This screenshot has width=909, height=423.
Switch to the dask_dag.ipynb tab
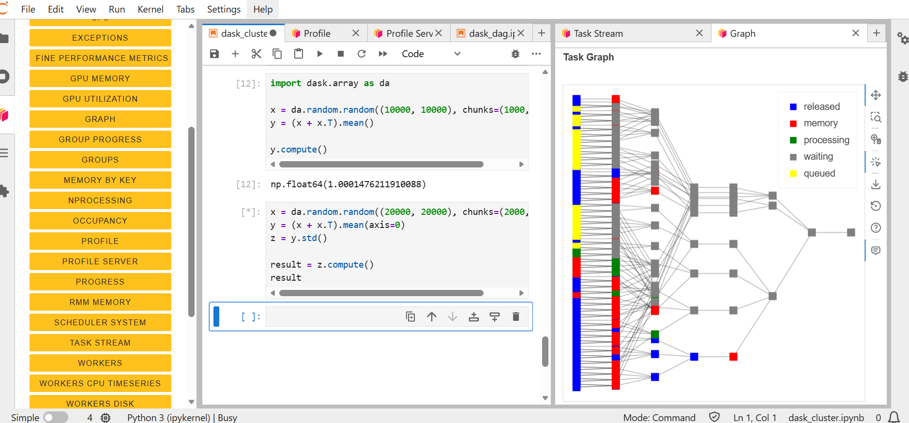pos(492,33)
